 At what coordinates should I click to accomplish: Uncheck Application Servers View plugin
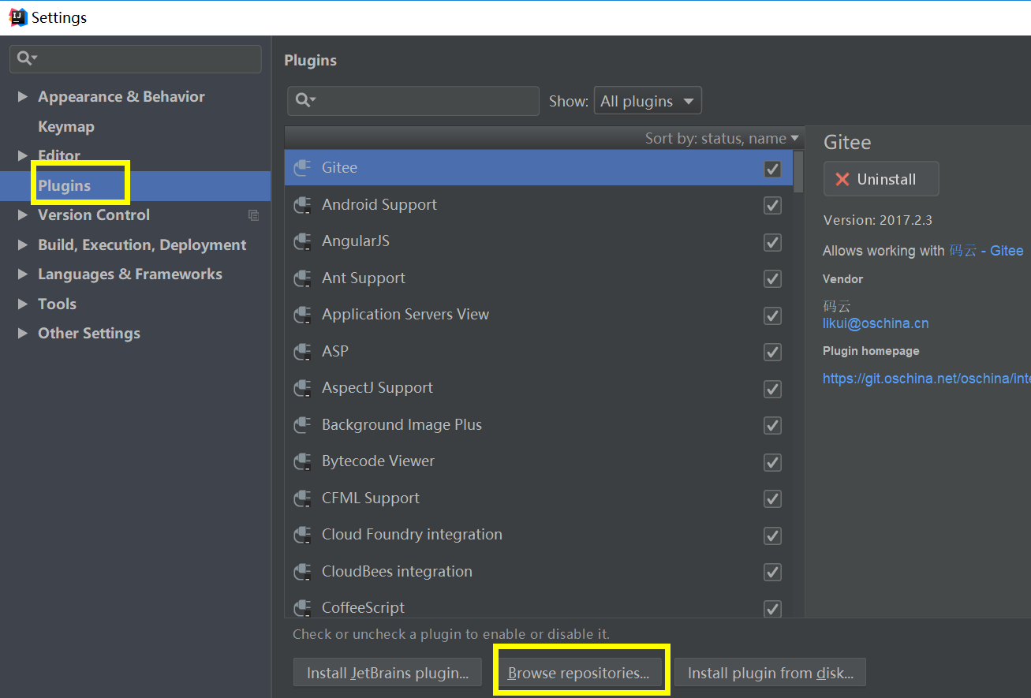pos(773,315)
